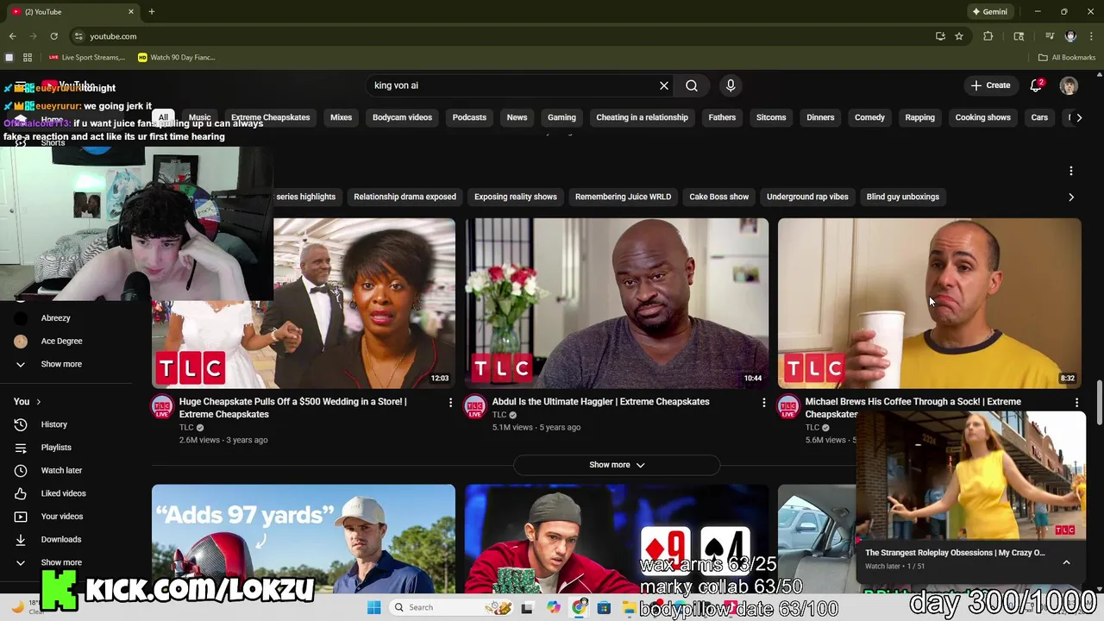Open Live Sport Streams bookmark
Screen dimensions: 1104x621
pyautogui.click(x=87, y=58)
